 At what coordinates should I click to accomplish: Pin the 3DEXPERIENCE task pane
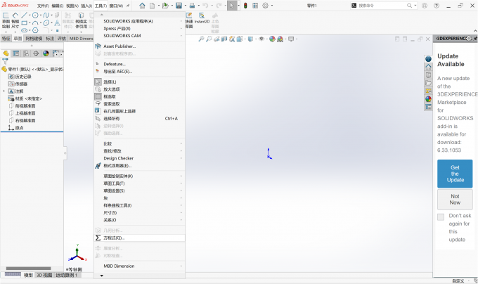pos(475,39)
